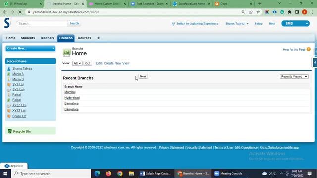Show hidden tray icons chevron

pyautogui.click(x=281, y=174)
